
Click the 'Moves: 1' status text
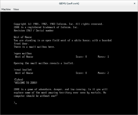point(103,57)
